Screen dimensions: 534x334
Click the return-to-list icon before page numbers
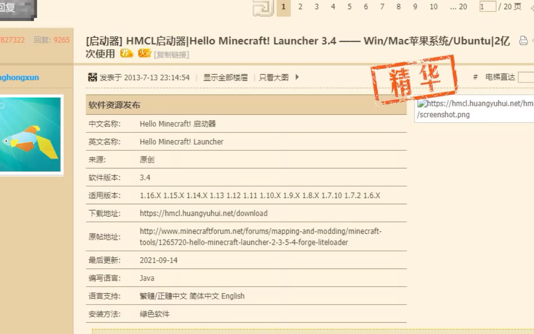(263, 8)
